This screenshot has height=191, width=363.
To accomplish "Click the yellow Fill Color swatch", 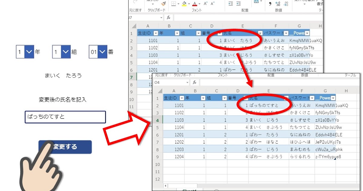I will click(x=184, y=4).
